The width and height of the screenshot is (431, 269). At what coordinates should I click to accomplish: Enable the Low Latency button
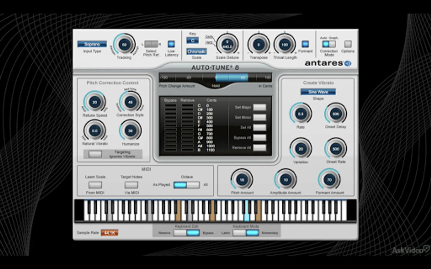tap(171, 44)
